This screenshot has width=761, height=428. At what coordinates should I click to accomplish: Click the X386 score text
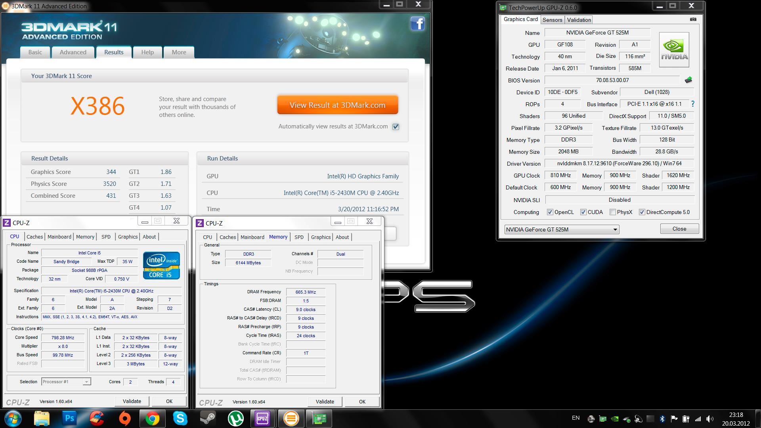click(x=98, y=106)
